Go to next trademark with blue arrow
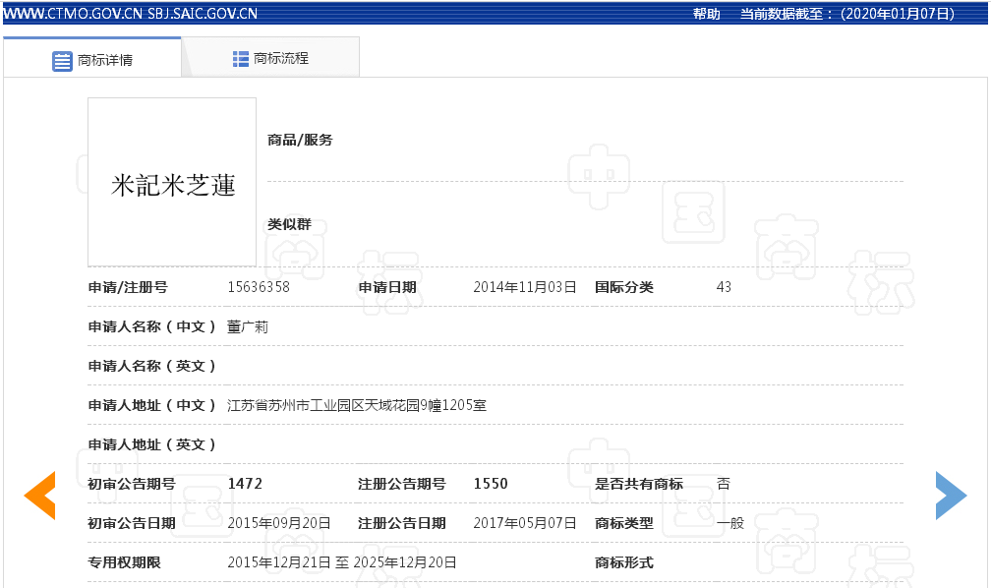The height and width of the screenshot is (588, 991). (x=952, y=496)
